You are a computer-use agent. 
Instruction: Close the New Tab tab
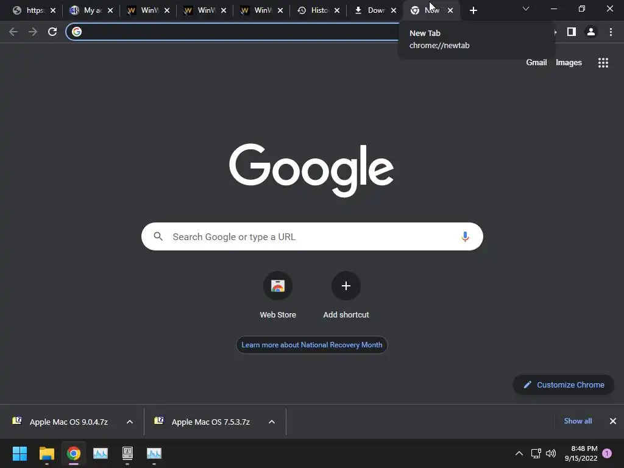pos(450,10)
